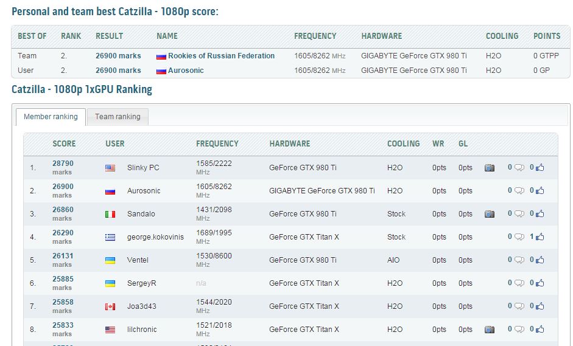Click AIO cooling in Ventel row
The height and width of the screenshot is (346, 573).
393,260
